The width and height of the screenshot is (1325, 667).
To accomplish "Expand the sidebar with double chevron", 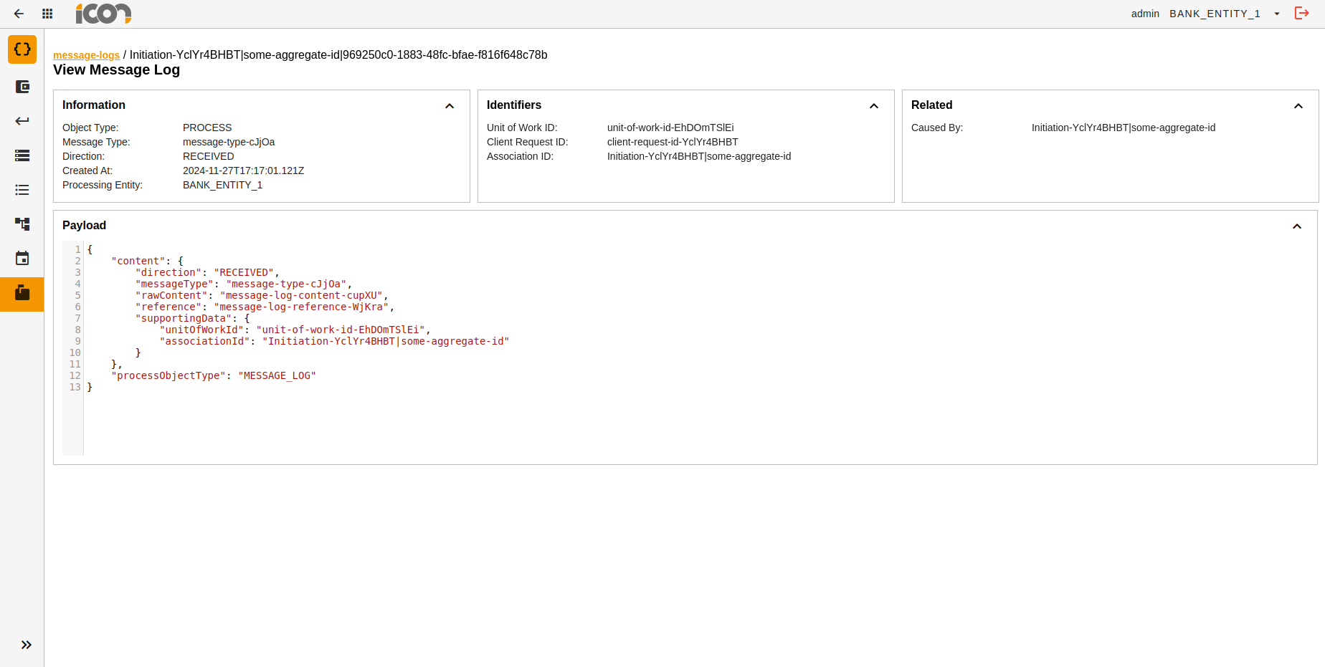I will click(x=26, y=645).
